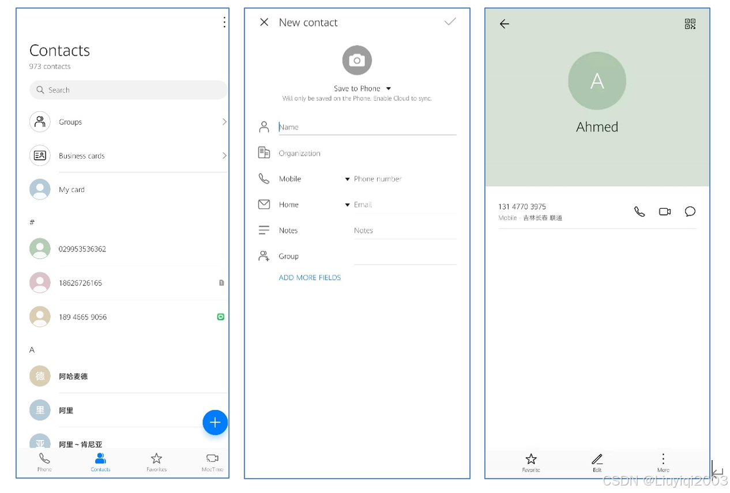
Task: Click the add-to-group person icon
Action: 264,256
